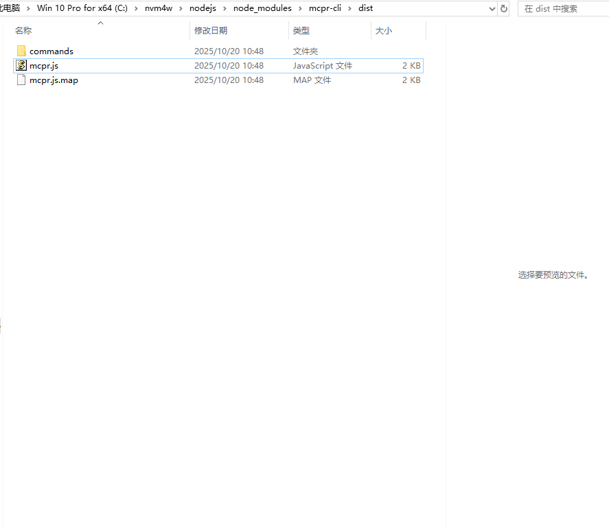This screenshot has width=609, height=529.
Task: Navigate to nvm4w in the breadcrumb
Action: click(159, 9)
